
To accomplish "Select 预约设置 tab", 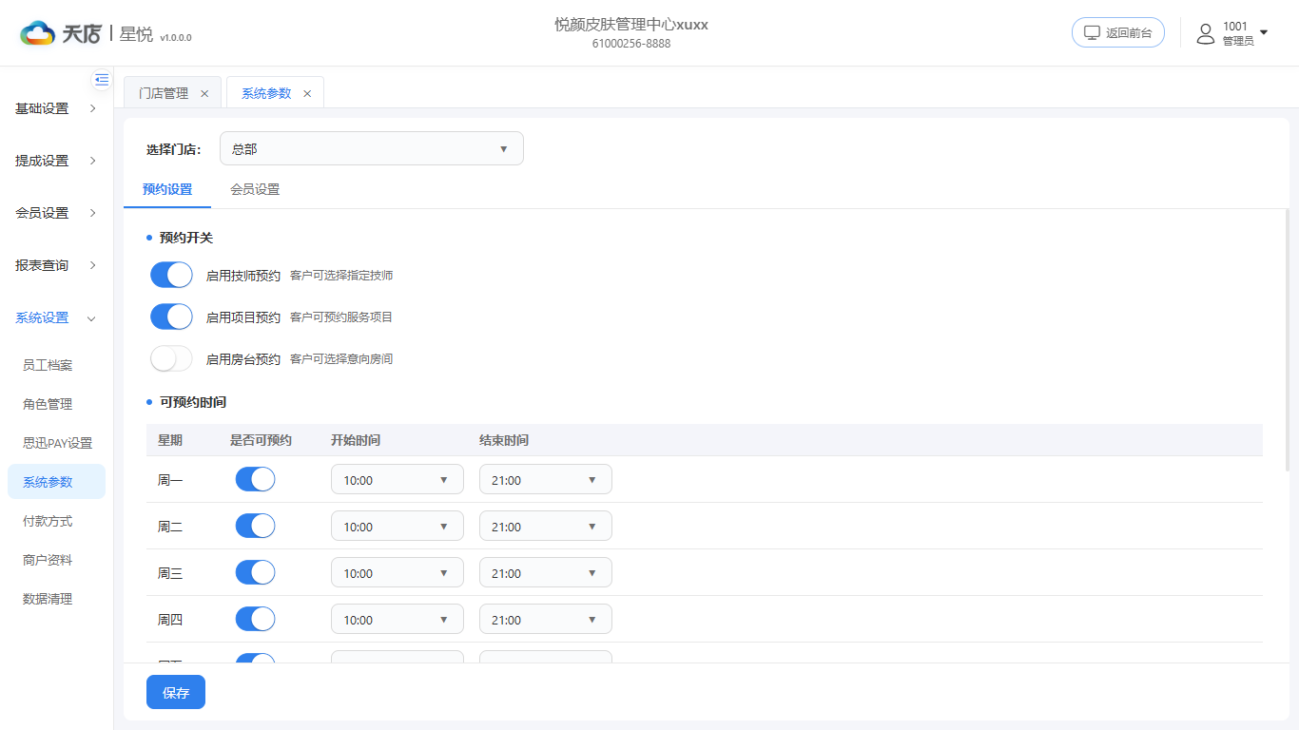I will (167, 189).
